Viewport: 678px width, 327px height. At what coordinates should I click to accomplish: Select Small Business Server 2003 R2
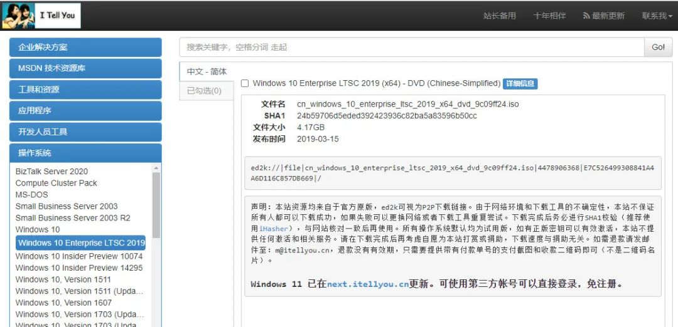click(x=73, y=218)
